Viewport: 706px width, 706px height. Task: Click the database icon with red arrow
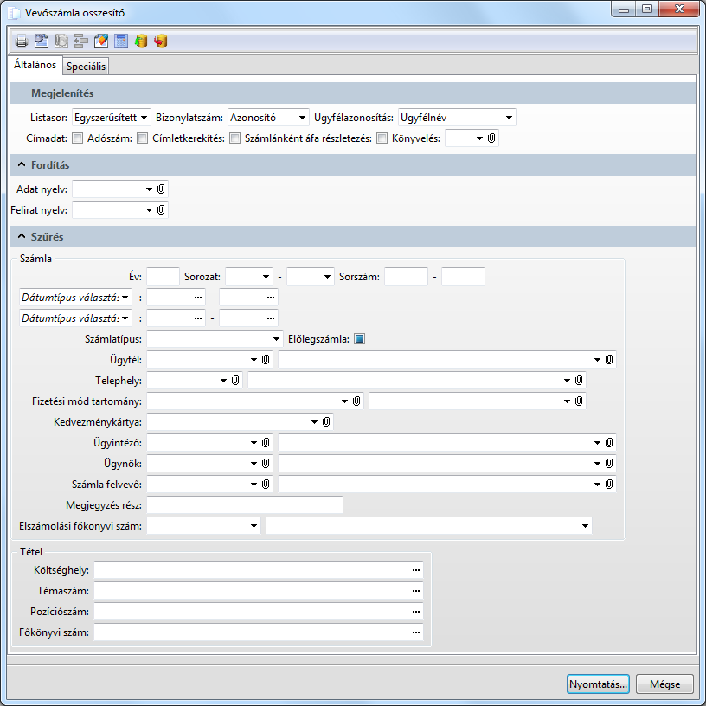[161, 41]
